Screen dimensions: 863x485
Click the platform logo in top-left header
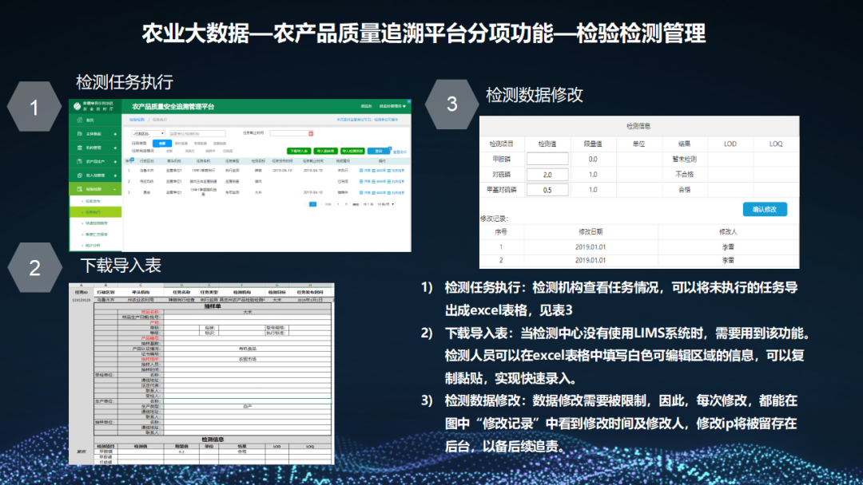pyautogui.click(x=77, y=106)
